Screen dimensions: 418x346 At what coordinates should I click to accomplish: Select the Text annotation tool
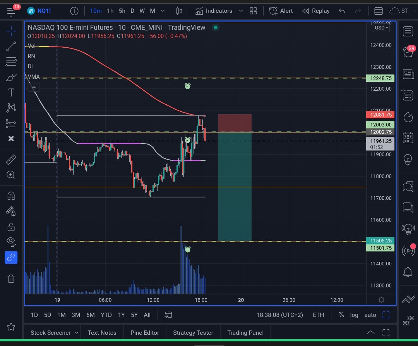[11, 92]
